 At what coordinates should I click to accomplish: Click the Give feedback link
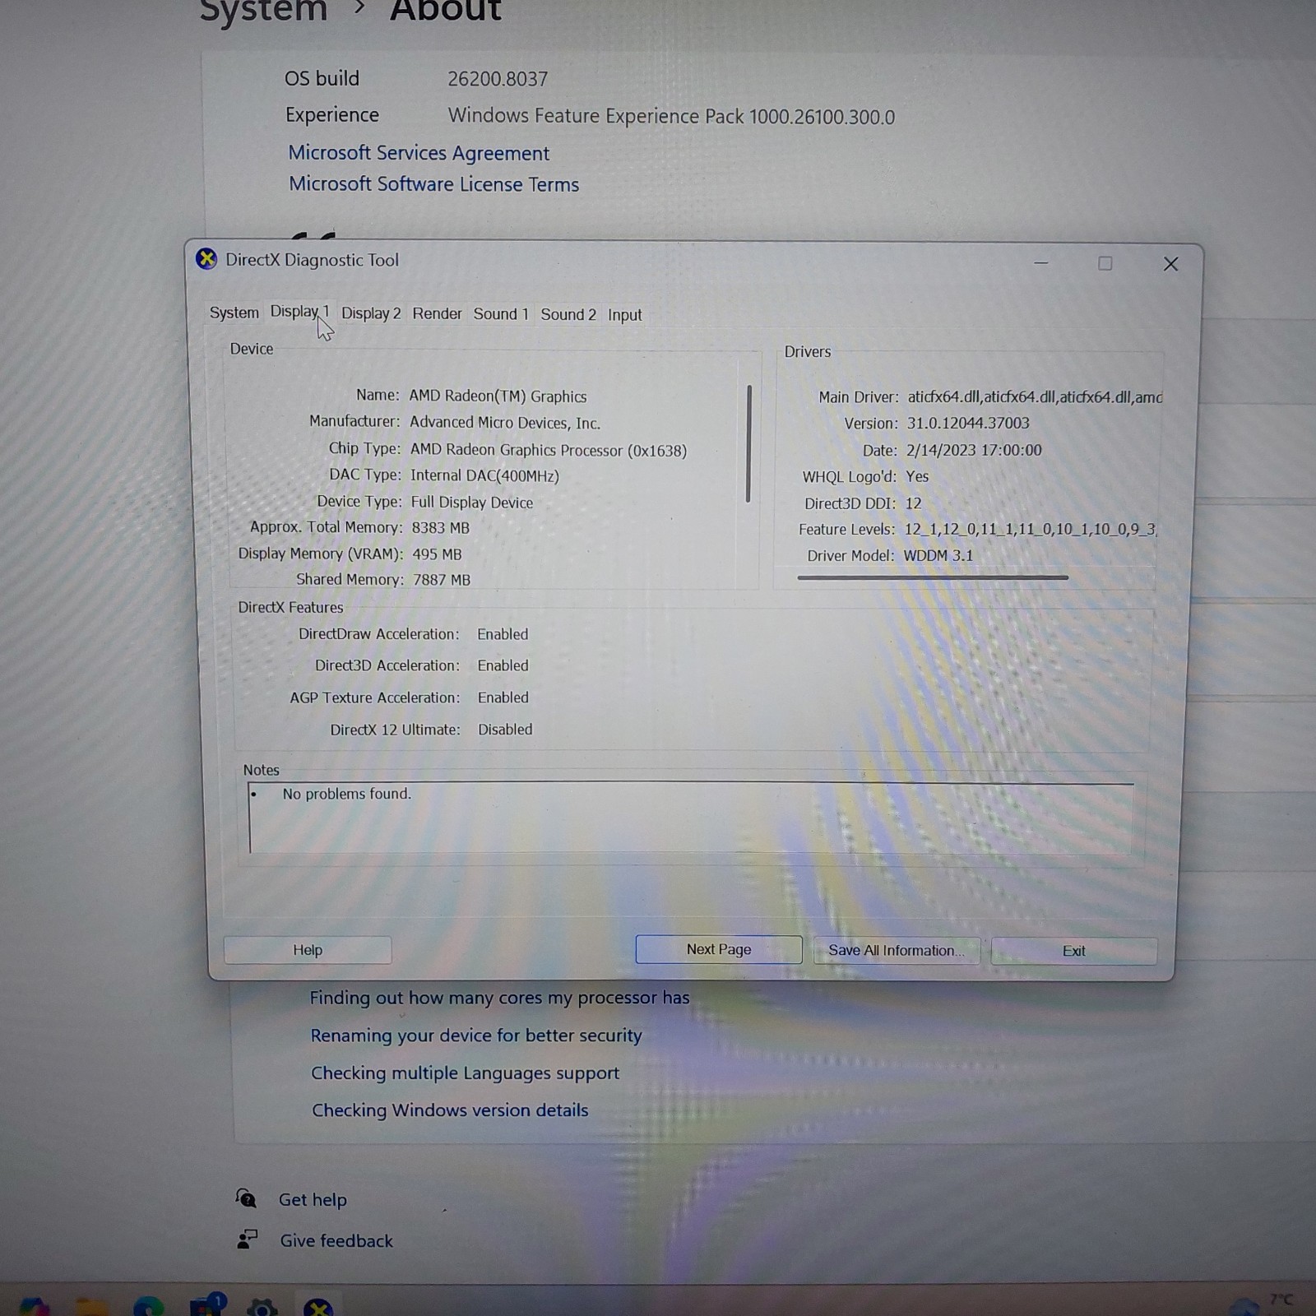[336, 1241]
